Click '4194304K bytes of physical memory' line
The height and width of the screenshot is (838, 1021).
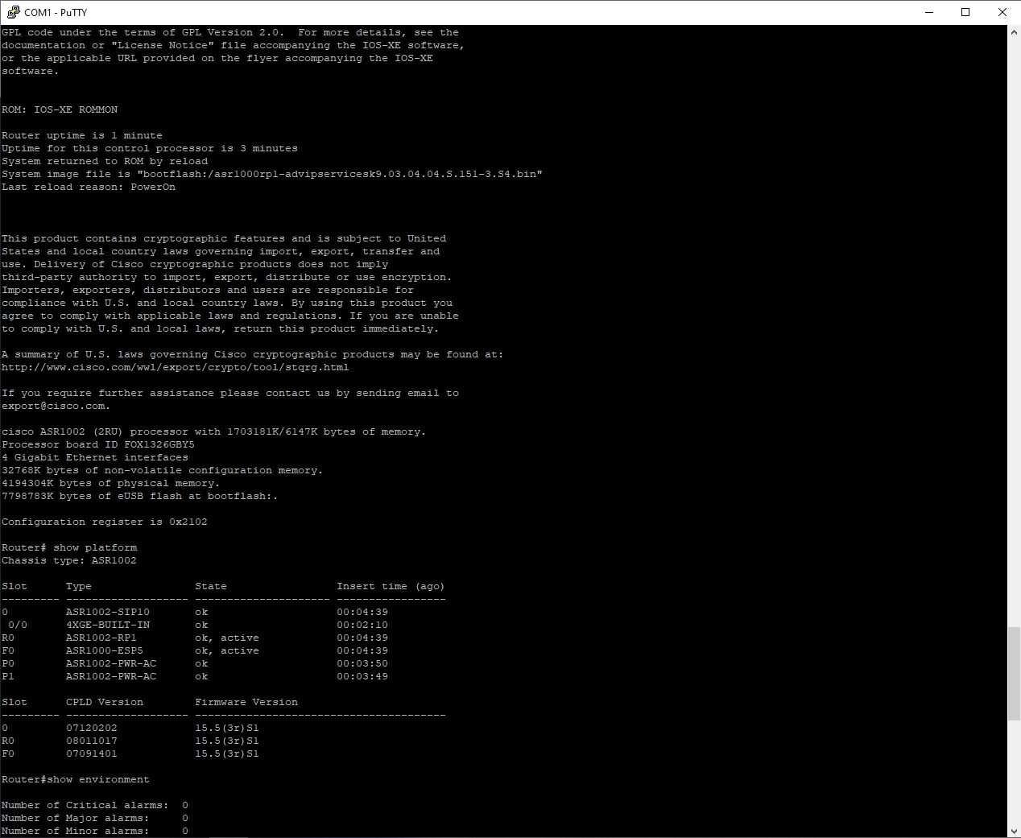pyautogui.click(x=111, y=483)
